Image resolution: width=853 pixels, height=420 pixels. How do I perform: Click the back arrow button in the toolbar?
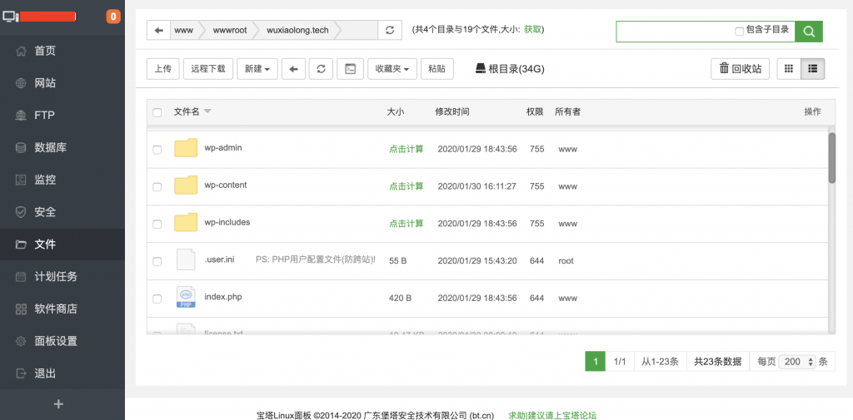(293, 69)
